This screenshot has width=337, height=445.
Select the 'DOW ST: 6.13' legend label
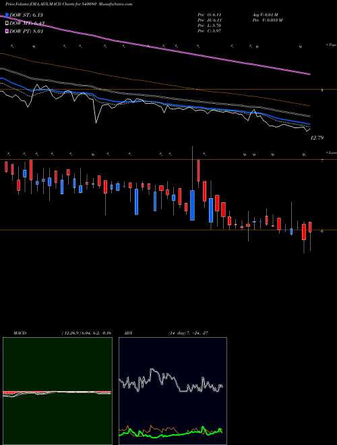(x=26, y=15)
